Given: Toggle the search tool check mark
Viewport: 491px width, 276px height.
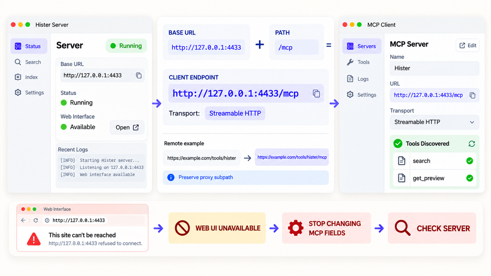Looking at the screenshot, I should coord(470,161).
